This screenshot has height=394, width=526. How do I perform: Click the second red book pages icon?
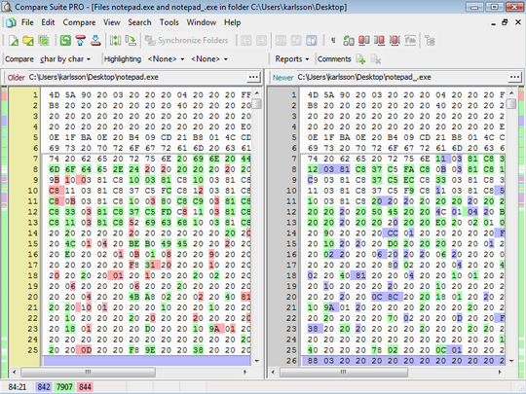pos(379,41)
